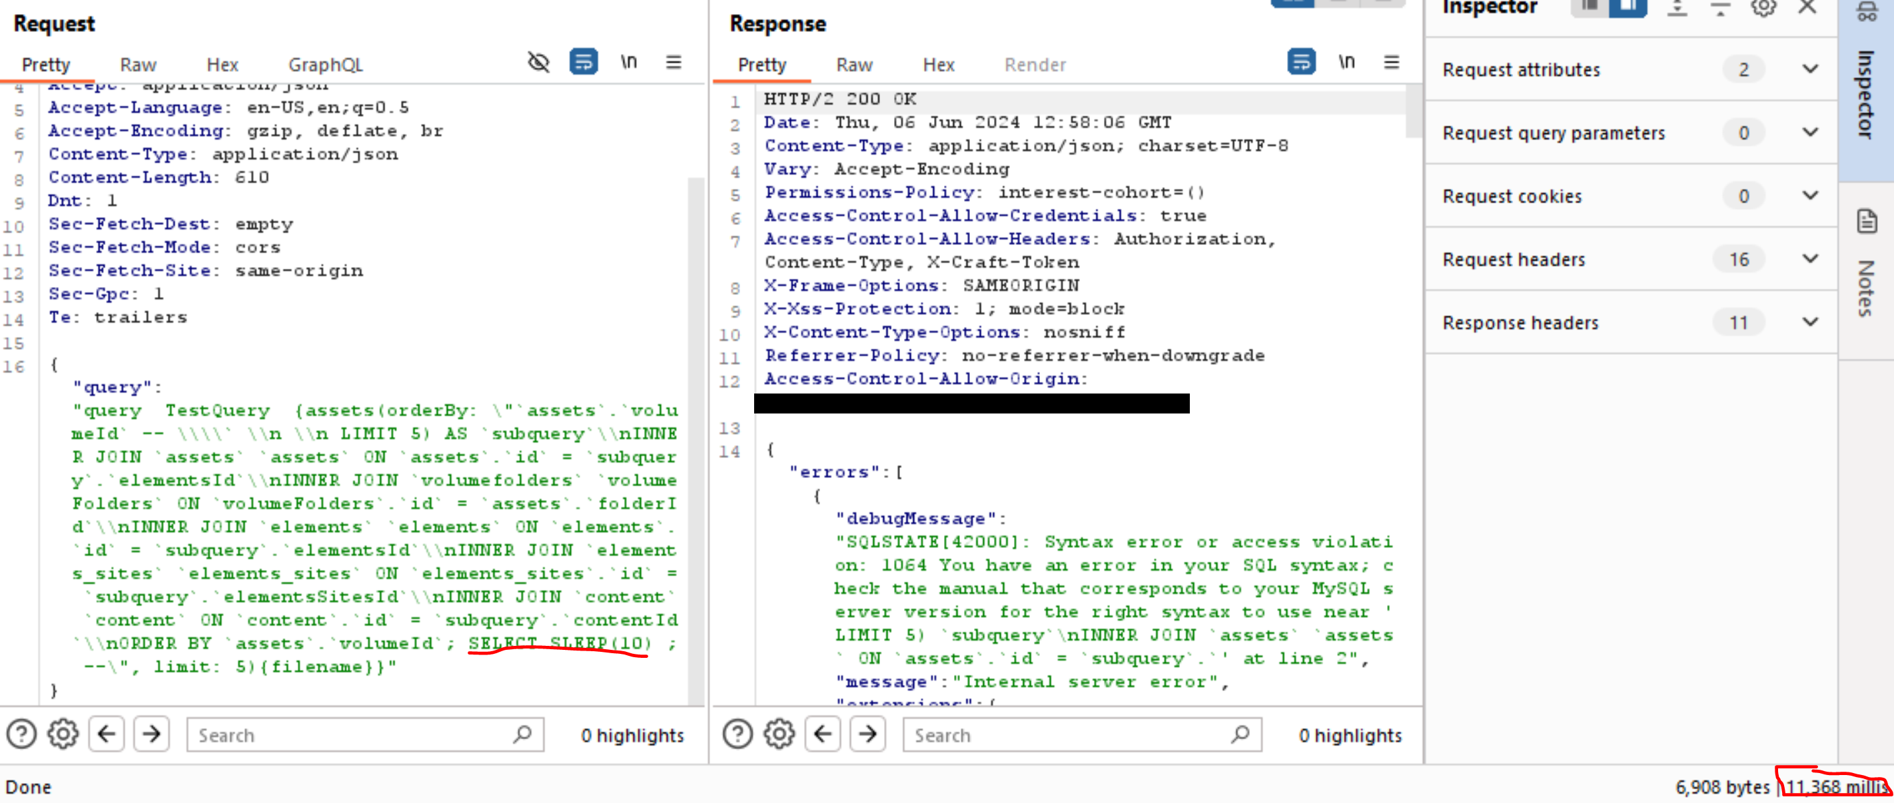Open the Request hamburger menu icon
This screenshot has height=803, width=1894.
pyautogui.click(x=673, y=63)
